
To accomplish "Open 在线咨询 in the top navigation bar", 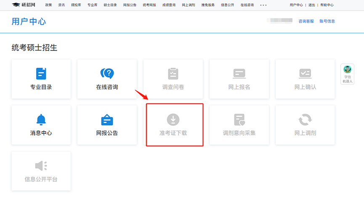I will pyautogui.click(x=247, y=5).
